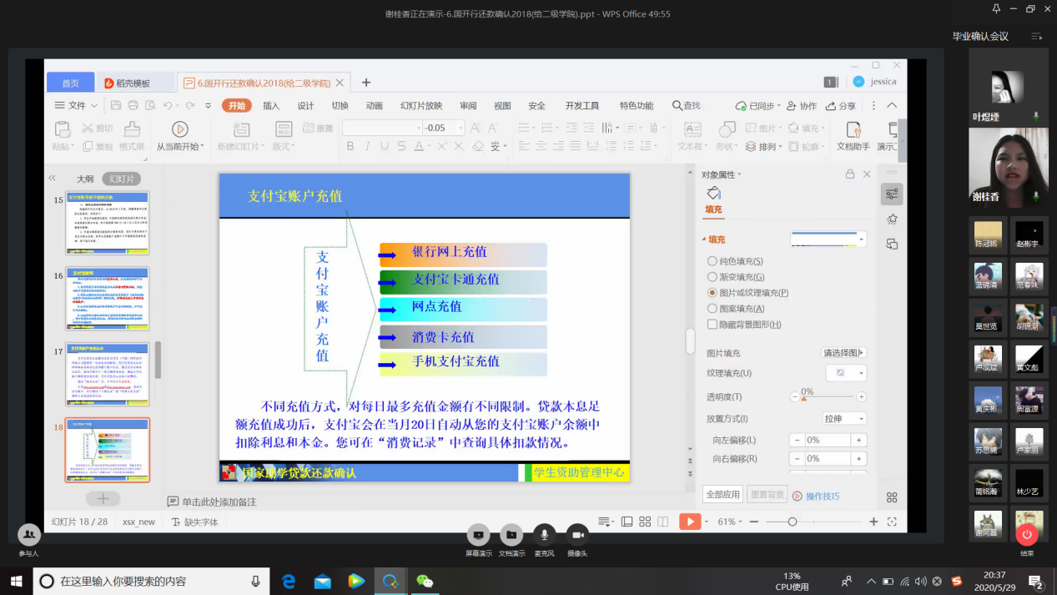Expand the texture fill dropdown
This screenshot has width=1057, height=595.
pos(846,373)
